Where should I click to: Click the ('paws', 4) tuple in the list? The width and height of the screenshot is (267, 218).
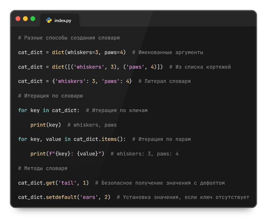pos(138,67)
